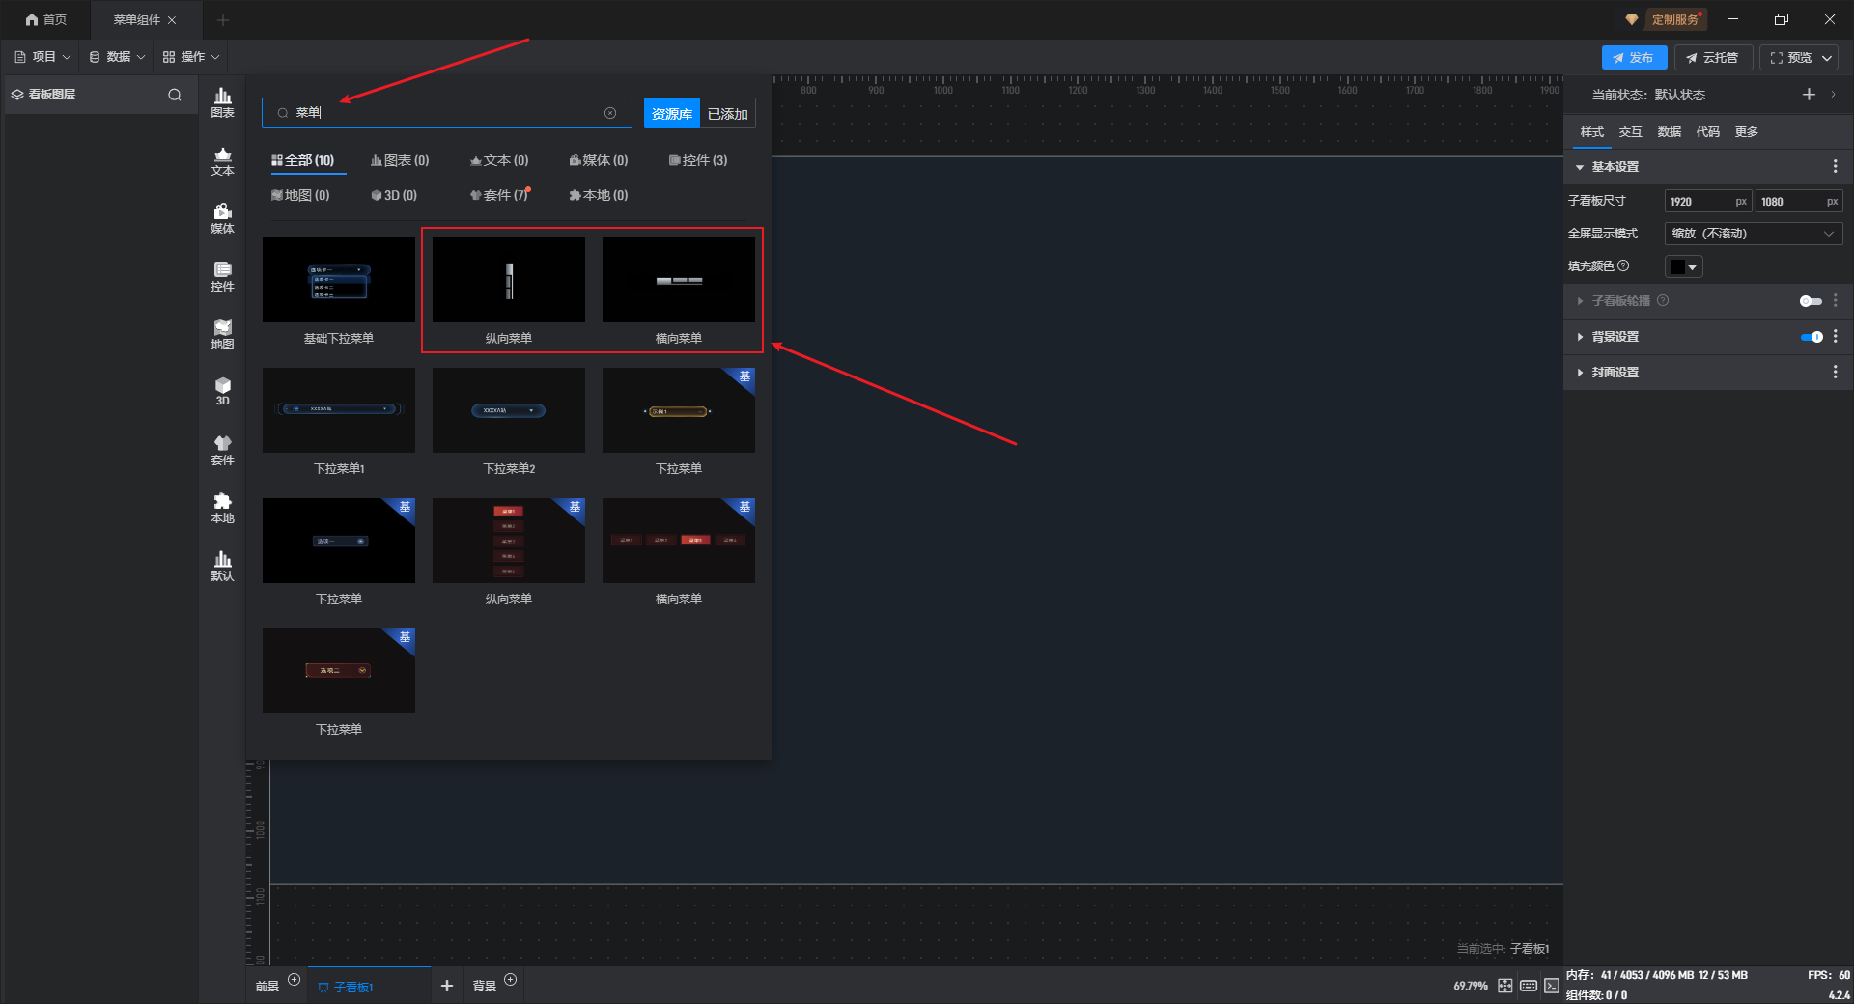Image resolution: width=1854 pixels, height=1004 pixels.
Task: Click the 预览 button
Action: click(x=1790, y=58)
